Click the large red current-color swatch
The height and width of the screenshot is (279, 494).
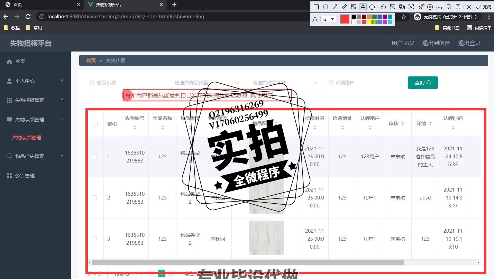coord(345,19)
